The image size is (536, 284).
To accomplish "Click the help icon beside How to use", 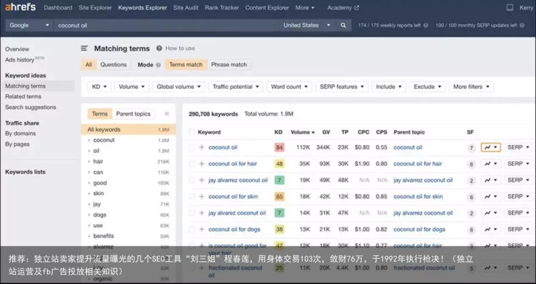I will (159, 48).
